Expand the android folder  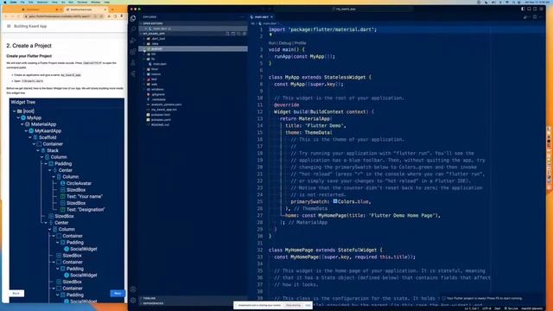point(193,48)
